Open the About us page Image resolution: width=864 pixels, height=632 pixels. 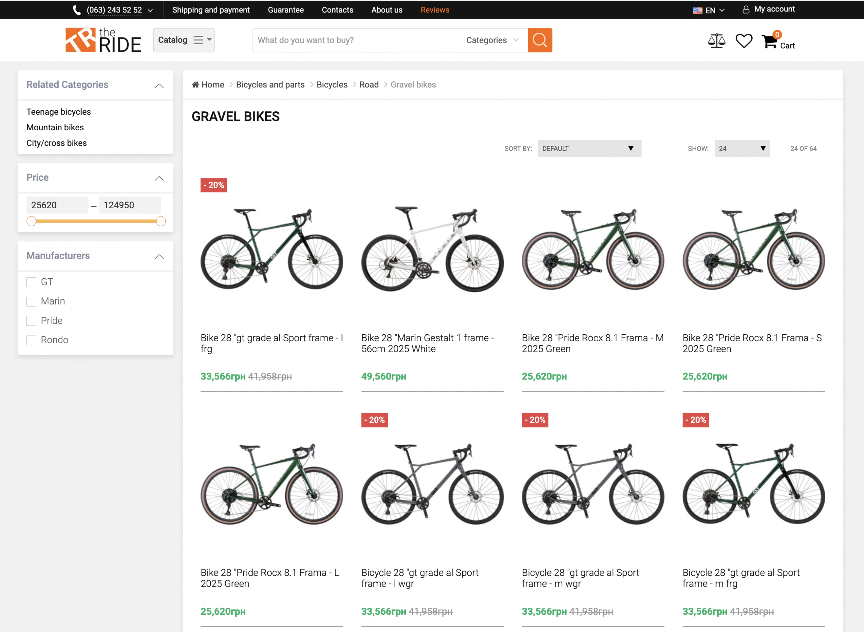(x=387, y=10)
